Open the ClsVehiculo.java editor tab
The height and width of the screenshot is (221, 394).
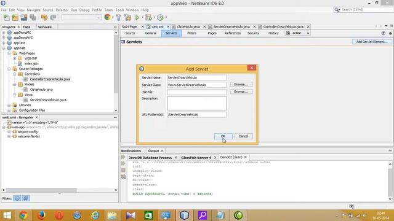pyautogui.click(x=188, y=27)
